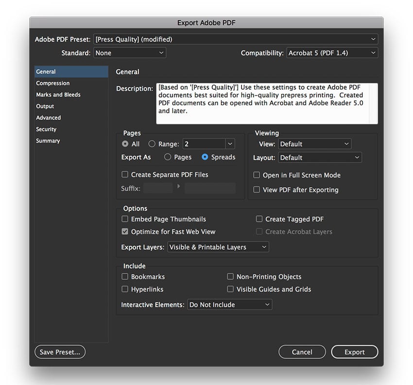The width and height of the screenshot is (413, 385).
Task: Click the Save Preset button
Action: [60, 352]
